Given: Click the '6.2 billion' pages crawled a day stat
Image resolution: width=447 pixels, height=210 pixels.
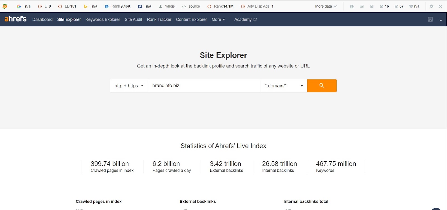Looking at the screenshot, I should coord(166,164).
